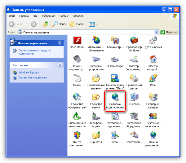Viewport: 186px width, 163px height.
Task: Open the Избранное menu
Action: [48, 16]
